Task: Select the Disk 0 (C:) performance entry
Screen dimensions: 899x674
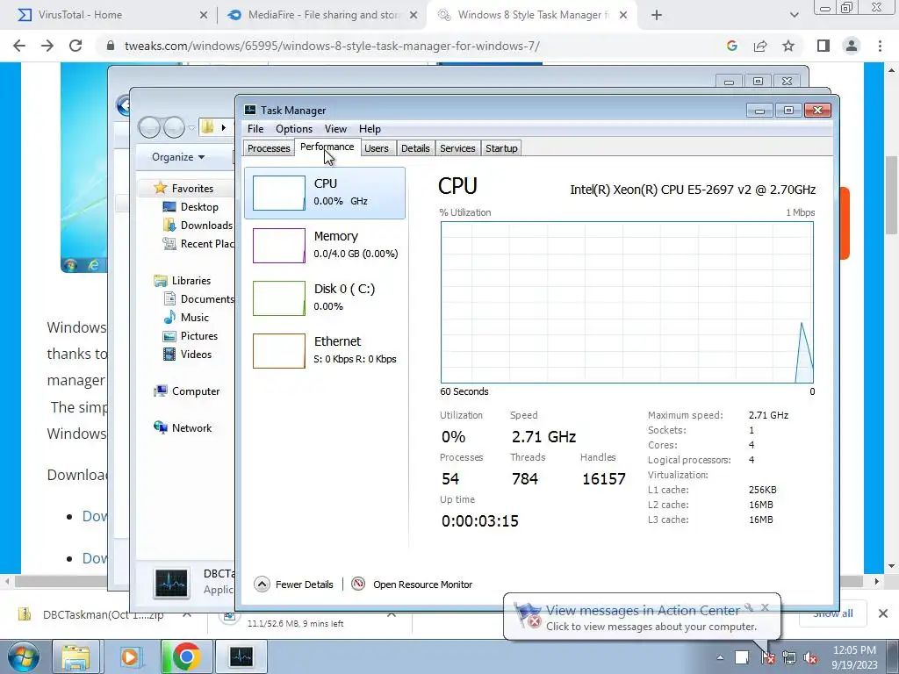Action: (x=325, y=298)
